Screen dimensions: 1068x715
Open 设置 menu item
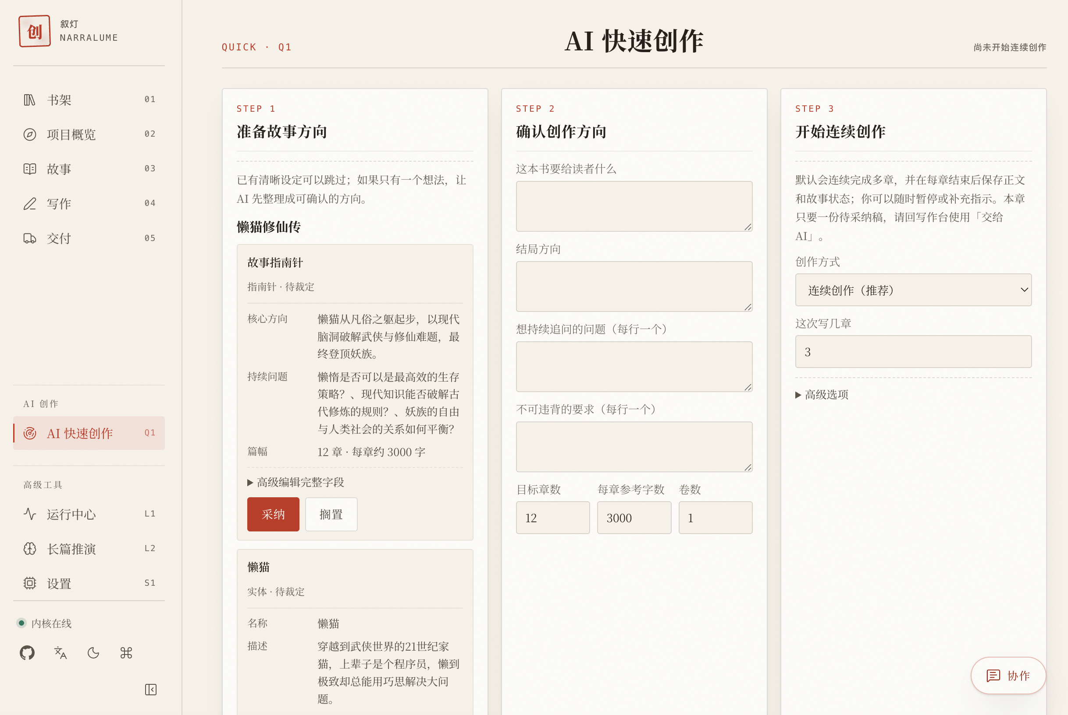pyautogui.click(x=89, y=583)
